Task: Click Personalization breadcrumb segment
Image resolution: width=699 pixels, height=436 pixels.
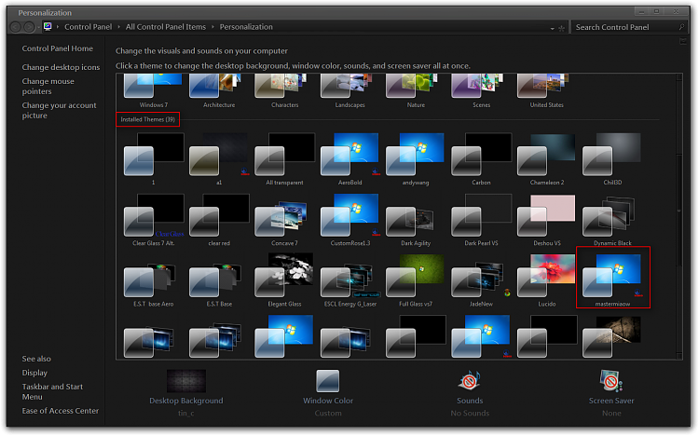Action: 246,27
